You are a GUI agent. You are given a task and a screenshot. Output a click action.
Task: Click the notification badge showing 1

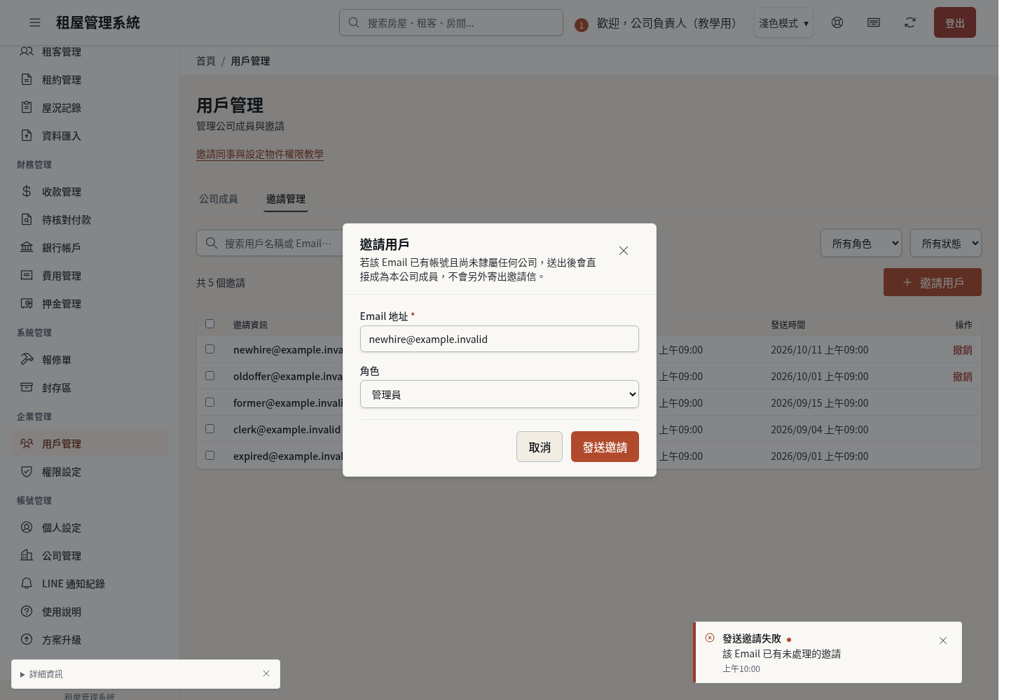[x=581, y=25]
